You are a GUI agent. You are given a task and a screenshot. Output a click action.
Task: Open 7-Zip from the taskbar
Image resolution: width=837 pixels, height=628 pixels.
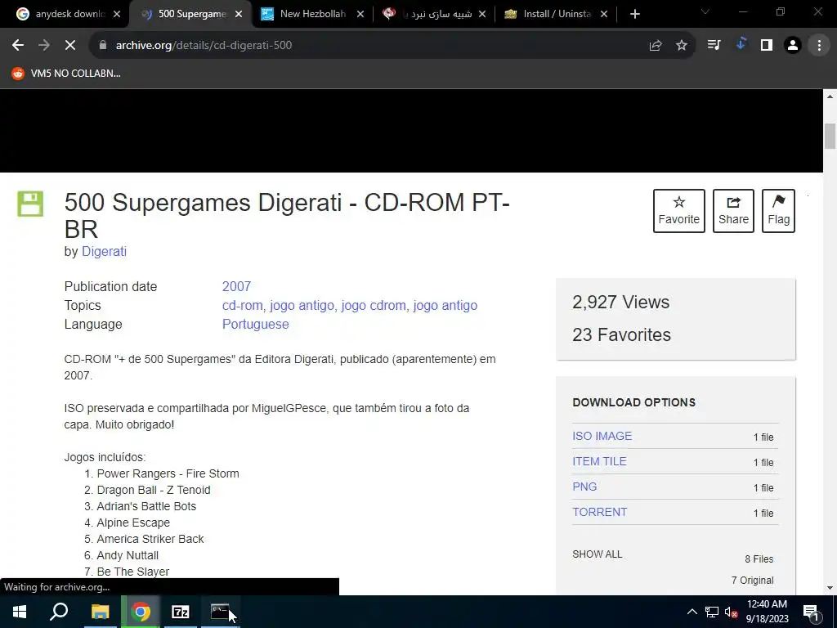181,612
